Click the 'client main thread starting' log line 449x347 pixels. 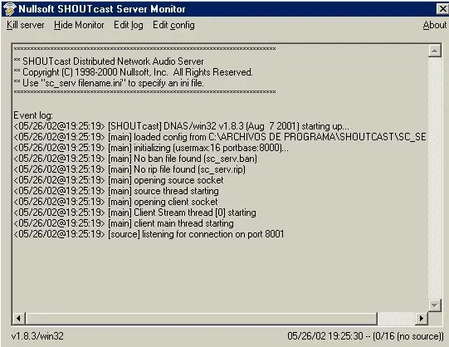pyautogui.click(x=124, y=223)
